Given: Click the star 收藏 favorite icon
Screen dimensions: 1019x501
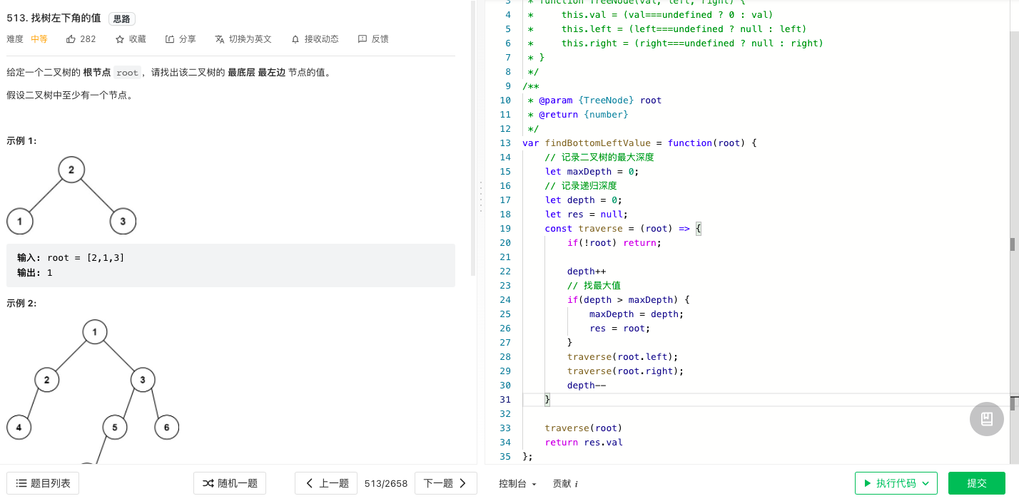Looking at the screenshot, I should pyautogui.click(x=120, y=39).
